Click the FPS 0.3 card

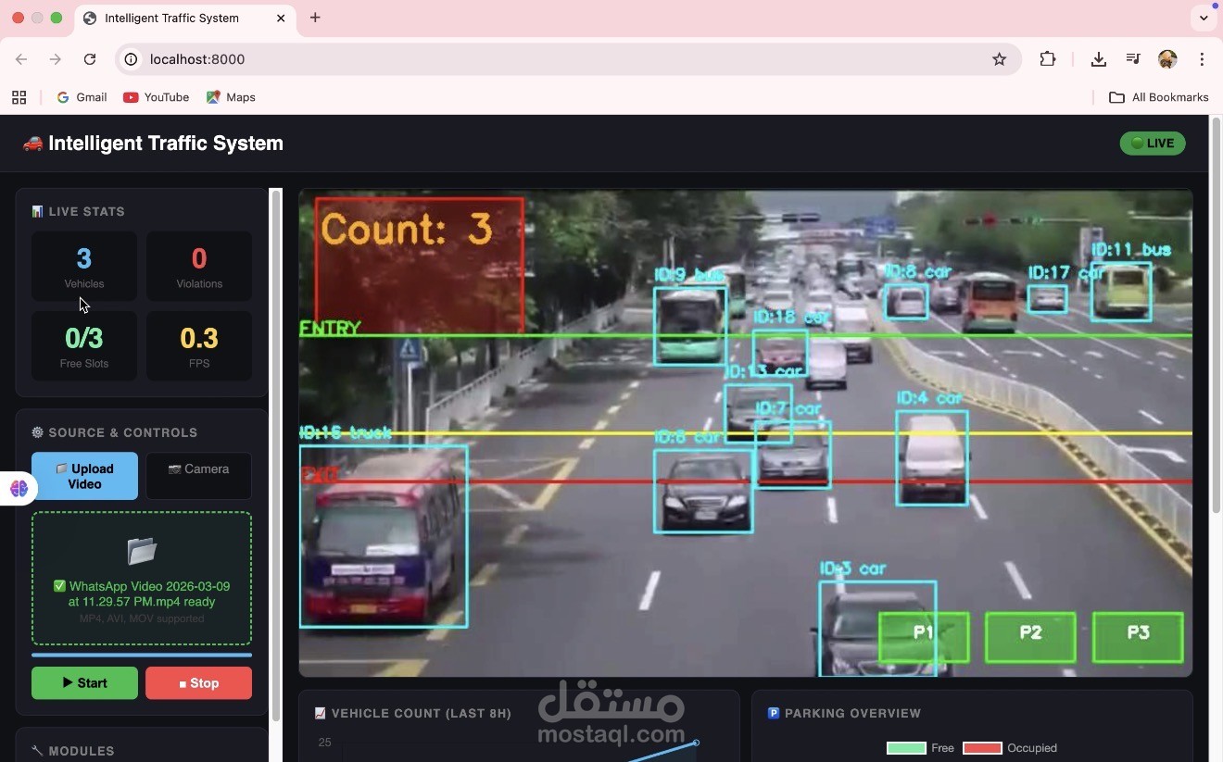coord(199,345)
